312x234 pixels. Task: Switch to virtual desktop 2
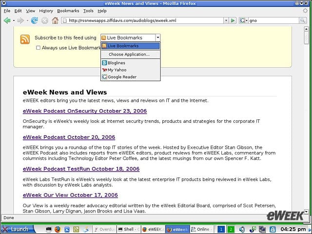[231, 230]
